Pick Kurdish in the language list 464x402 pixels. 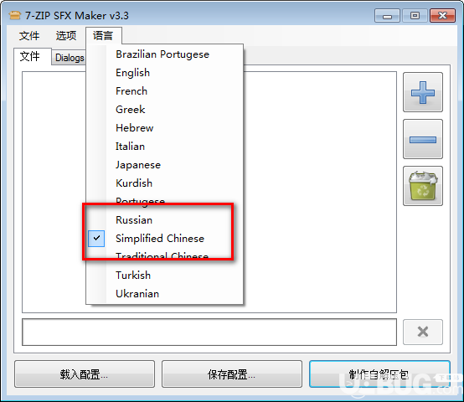[164, 183]
